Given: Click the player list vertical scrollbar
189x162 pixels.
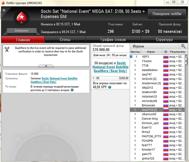Looking at the screenshot, I should pos(186,108).
